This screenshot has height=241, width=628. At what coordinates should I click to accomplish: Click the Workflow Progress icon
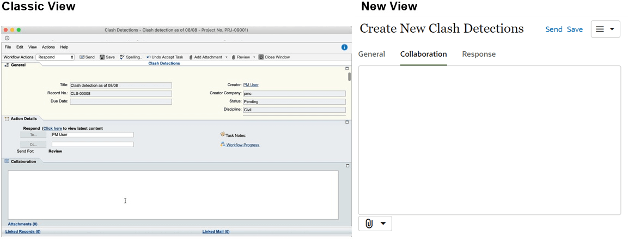(223, 144)
